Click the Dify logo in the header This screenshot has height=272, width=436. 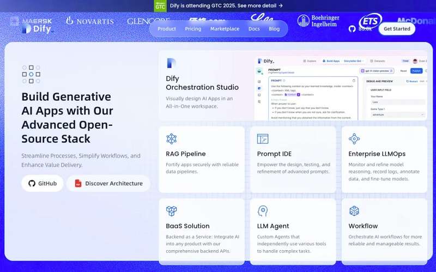38,29
